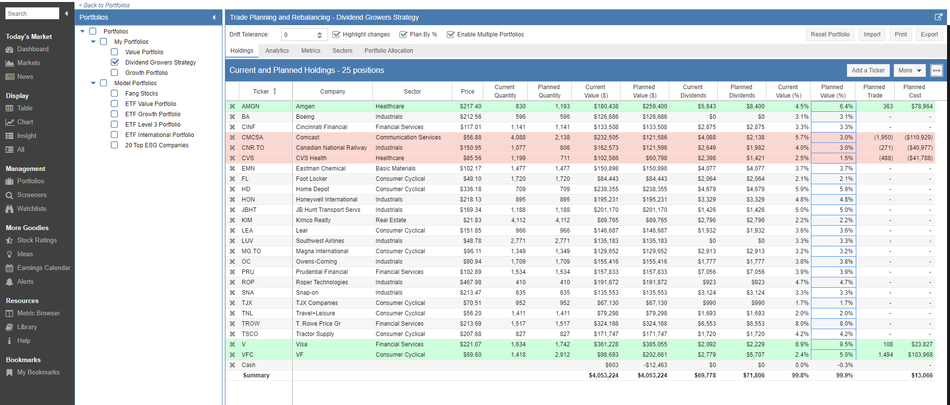Switch to the Metrics tab
This screenshot has height=405, width=950.
point(311,51)
